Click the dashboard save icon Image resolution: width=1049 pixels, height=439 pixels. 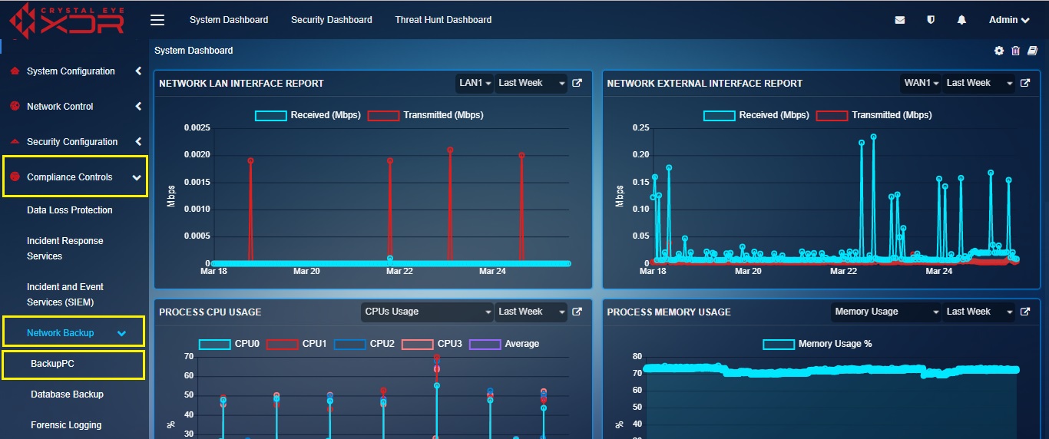(1033, 51)
